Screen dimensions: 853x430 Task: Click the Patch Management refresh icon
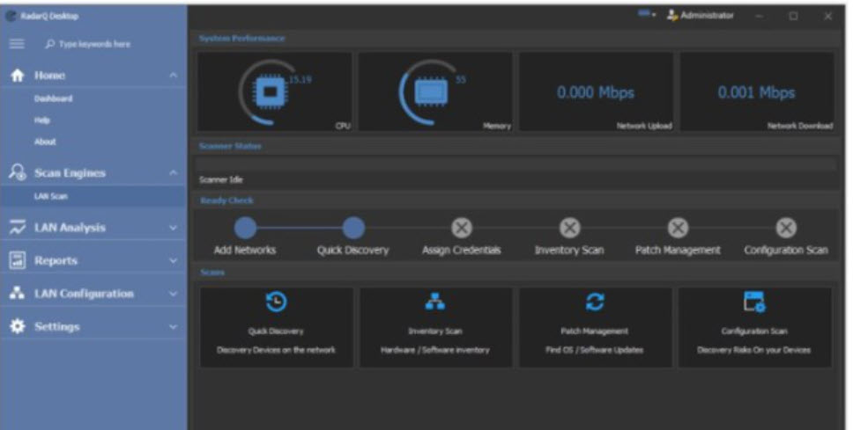pos(595,302)
